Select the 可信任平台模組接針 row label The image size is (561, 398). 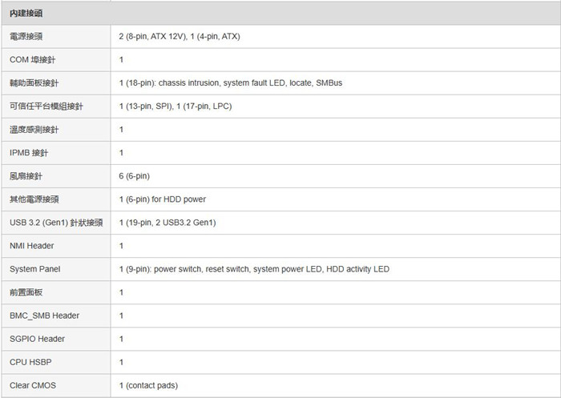tap(46, 107)
